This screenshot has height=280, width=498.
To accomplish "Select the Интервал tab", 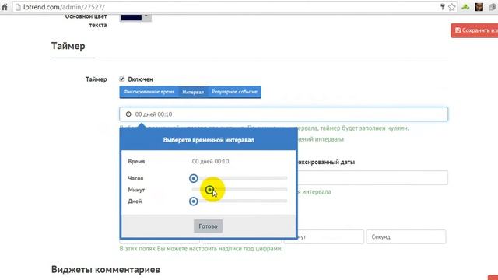I will tap(193, 92).
